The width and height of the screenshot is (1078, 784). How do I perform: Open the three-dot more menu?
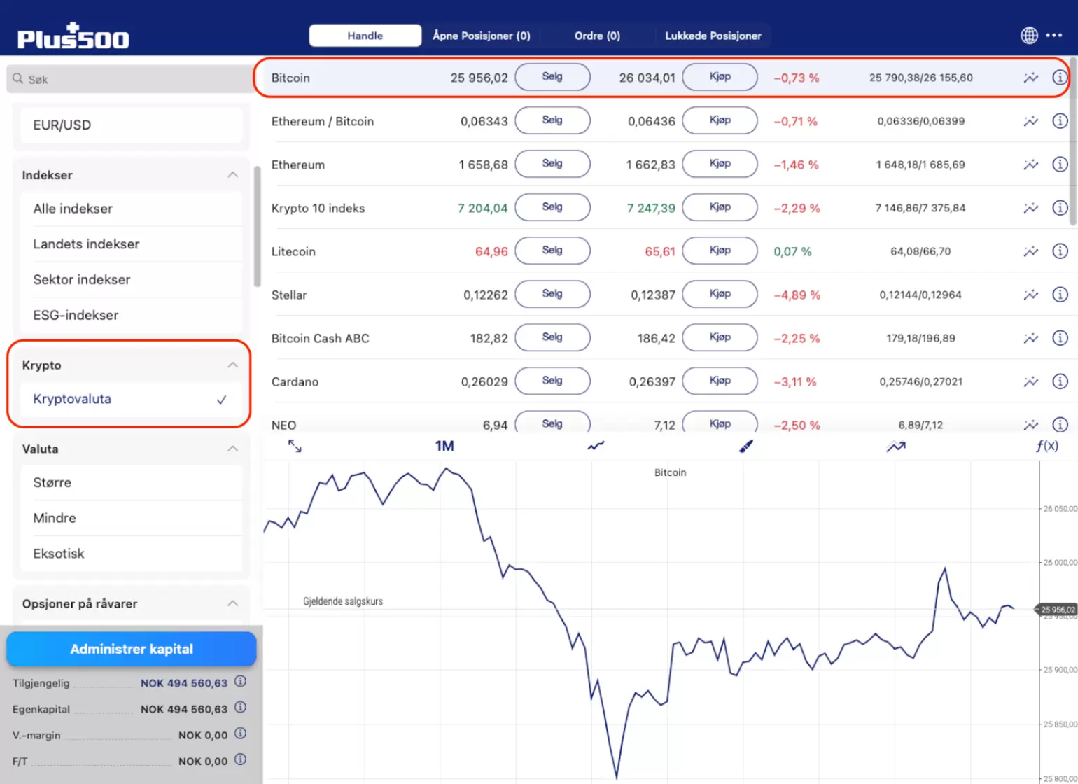click(1054, 35)
